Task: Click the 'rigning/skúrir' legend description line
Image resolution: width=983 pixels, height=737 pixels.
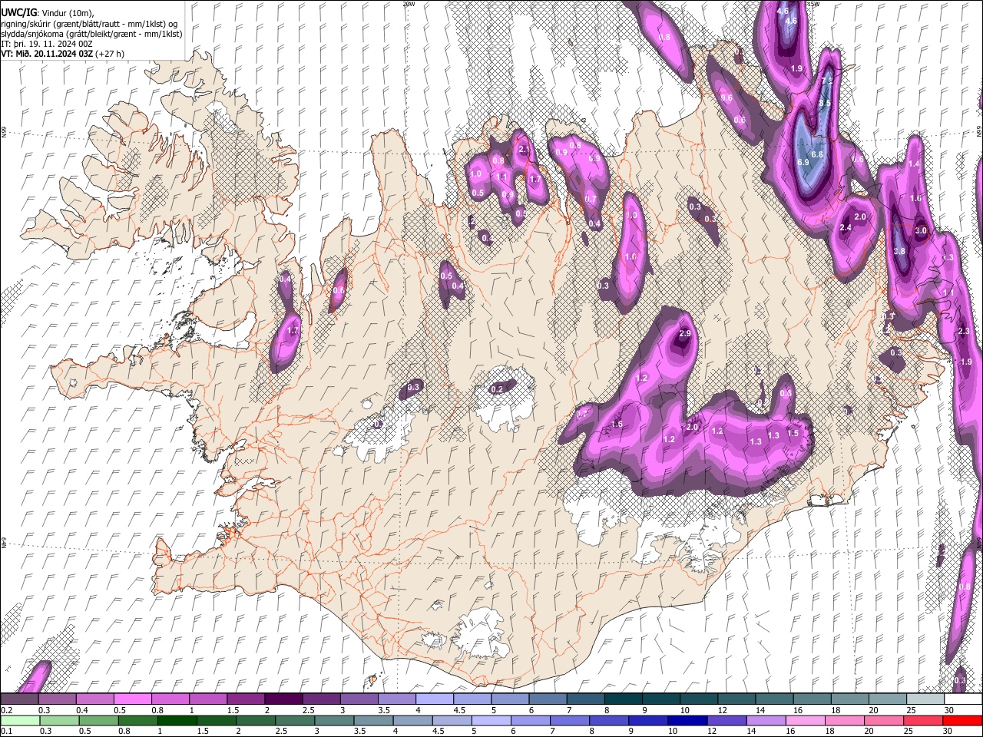Action: [89, 24]
